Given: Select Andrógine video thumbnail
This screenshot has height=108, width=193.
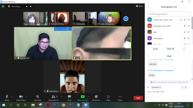Looking at the screenshot, I should [85, 18].
